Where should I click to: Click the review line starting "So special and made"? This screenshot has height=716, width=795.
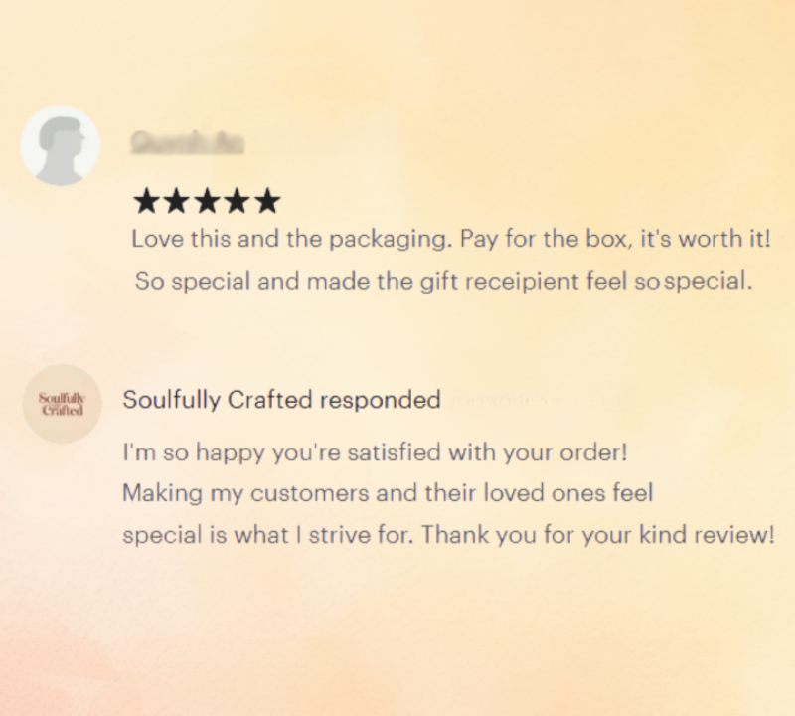tap(444, 281)
